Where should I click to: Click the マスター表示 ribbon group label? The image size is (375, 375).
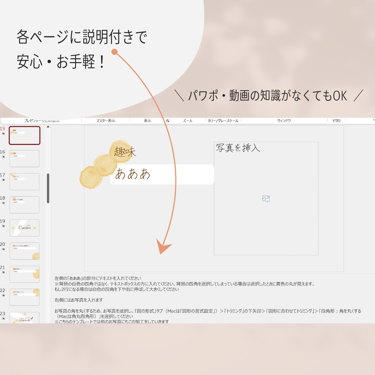[106, 121]
